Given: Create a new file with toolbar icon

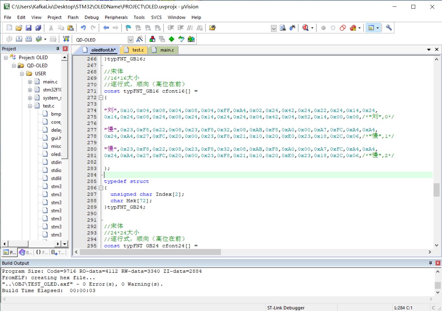Looking at the screenshot, I should 9,28.
